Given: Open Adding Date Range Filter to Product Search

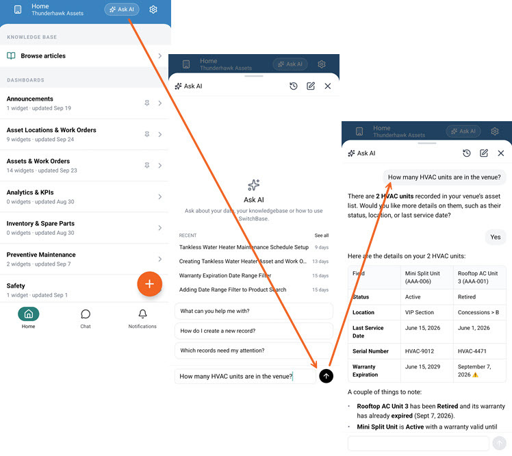Looking at the screenshot, I should coord(254,290).
